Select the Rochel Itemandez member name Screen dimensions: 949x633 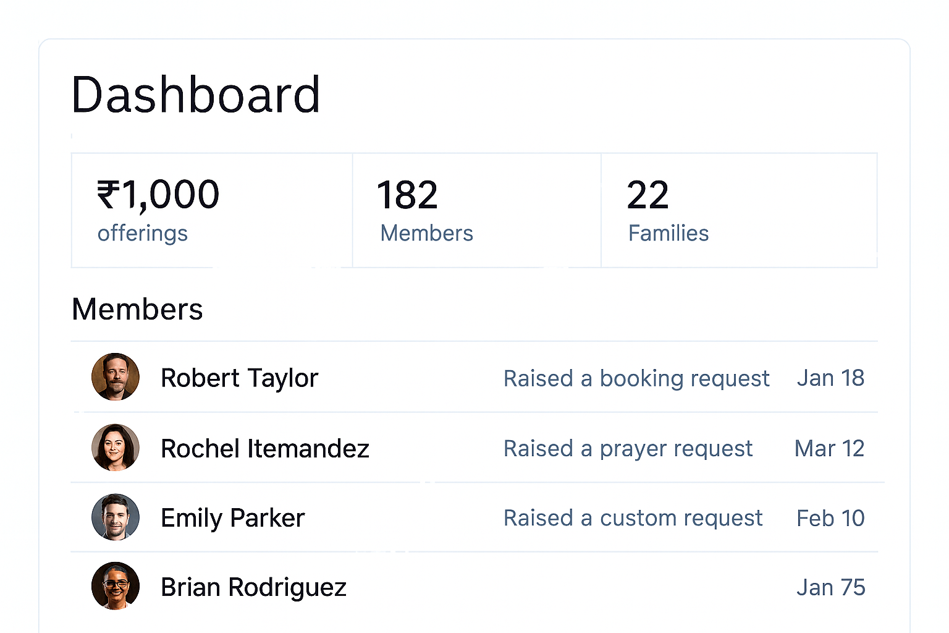pos(265,449)
